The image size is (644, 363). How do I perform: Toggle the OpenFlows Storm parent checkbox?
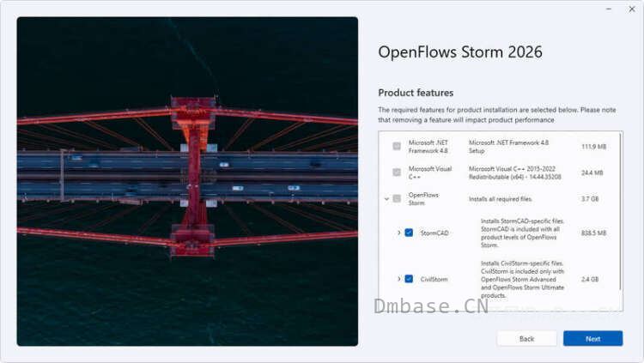coord(397,199)
